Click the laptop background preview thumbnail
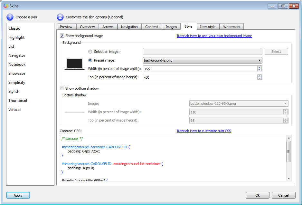 (74, 64)
